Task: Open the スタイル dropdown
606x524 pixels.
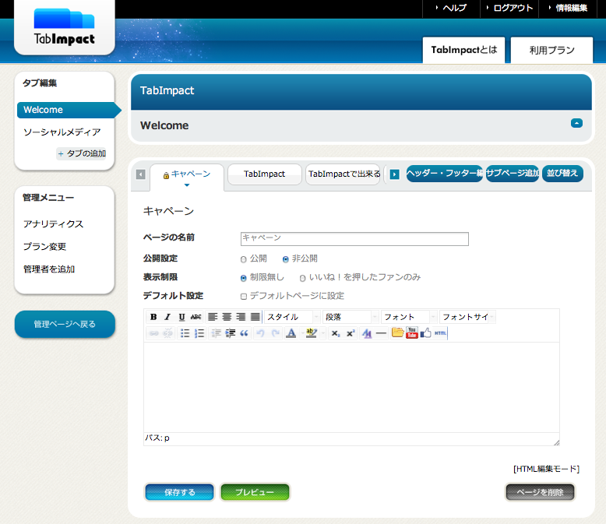Action: (292, 317)
